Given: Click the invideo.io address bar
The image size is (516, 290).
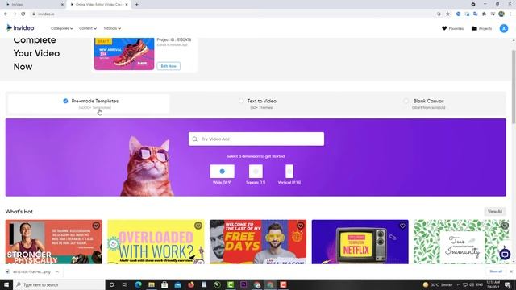Looking at the screenshot, I should [231, 14].
